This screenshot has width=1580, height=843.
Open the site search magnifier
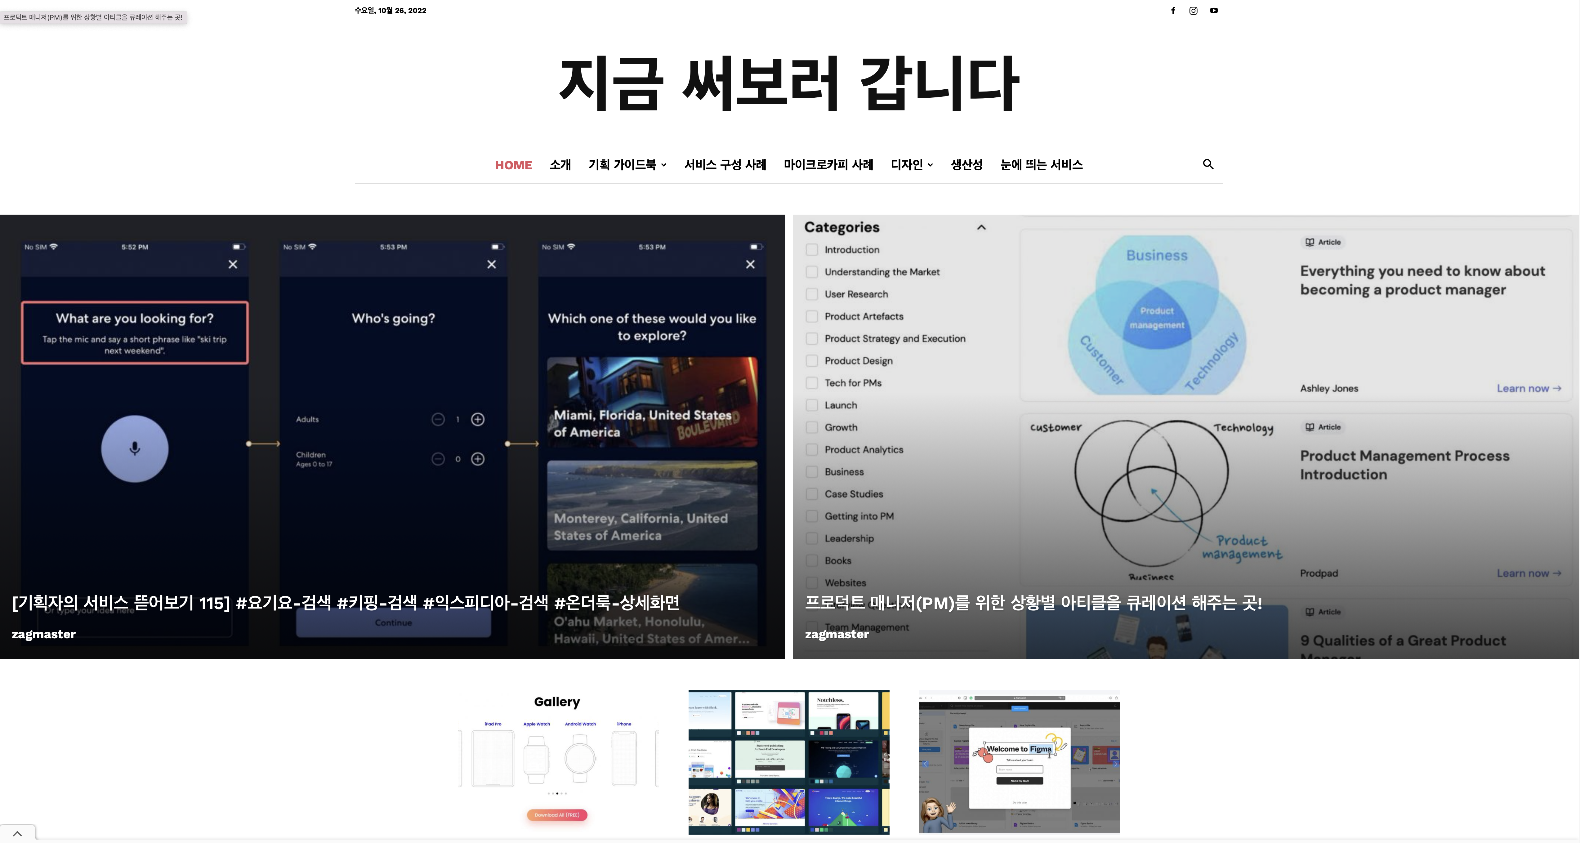[x=1208, y=164]
